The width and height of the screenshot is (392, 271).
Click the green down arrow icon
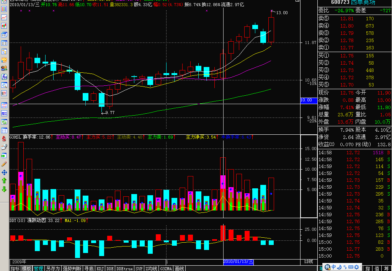(x=4, y=189)
